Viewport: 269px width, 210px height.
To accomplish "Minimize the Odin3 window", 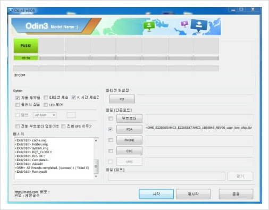I will click(x=233, y=10).
